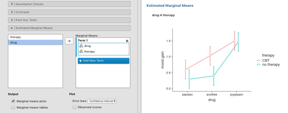Click the anxifree axis label

[x=212, y=95]
